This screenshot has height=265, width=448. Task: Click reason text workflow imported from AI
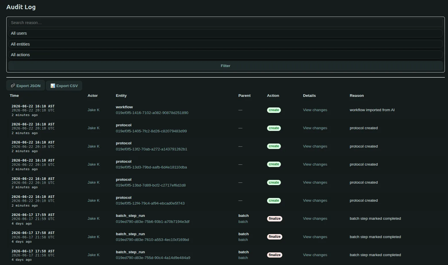click(x=372, y=110)
